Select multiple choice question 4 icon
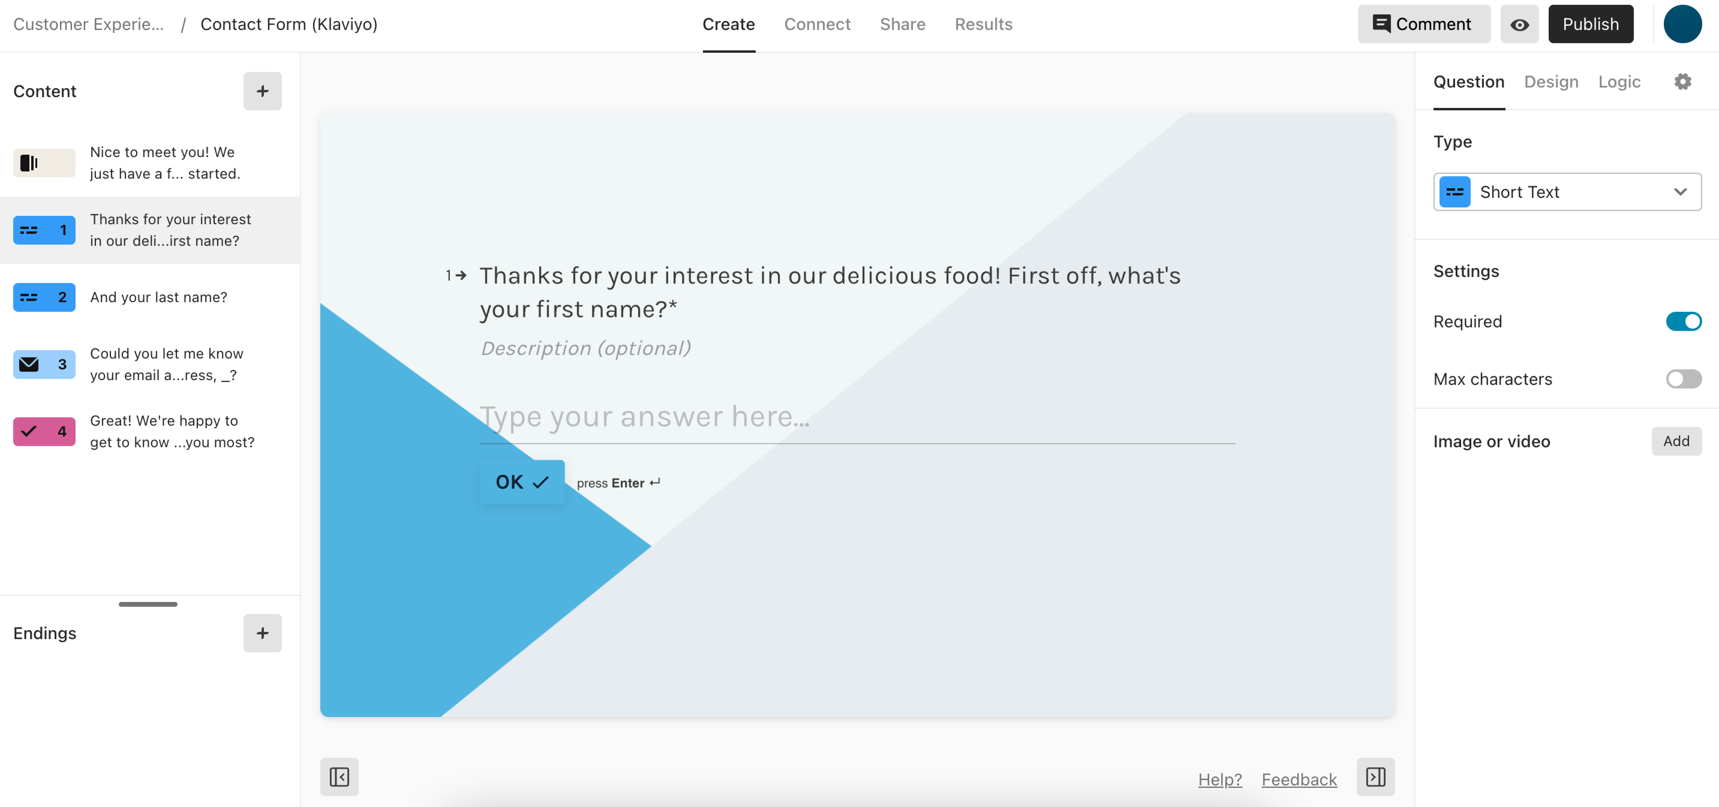The width and height of the screenshot is (1719, 807). (44, 431)
